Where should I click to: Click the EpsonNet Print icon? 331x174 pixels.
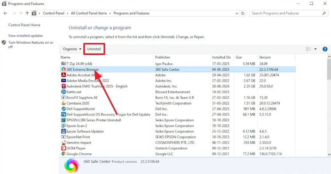click(x=63, y=137)
